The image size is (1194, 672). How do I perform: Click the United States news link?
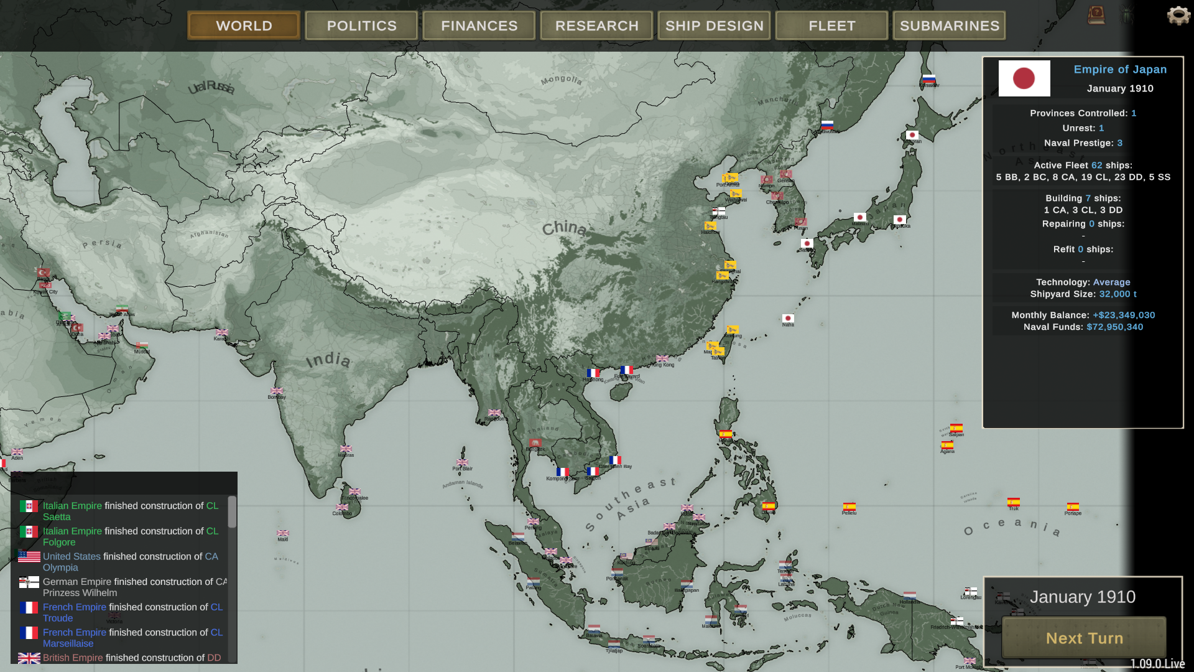(x=72, y=556)
